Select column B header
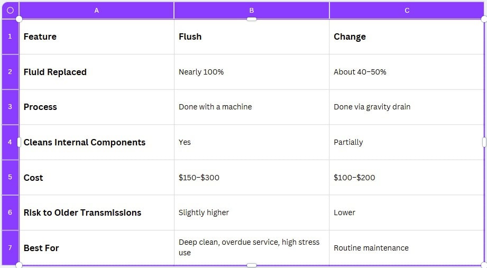 252,10
